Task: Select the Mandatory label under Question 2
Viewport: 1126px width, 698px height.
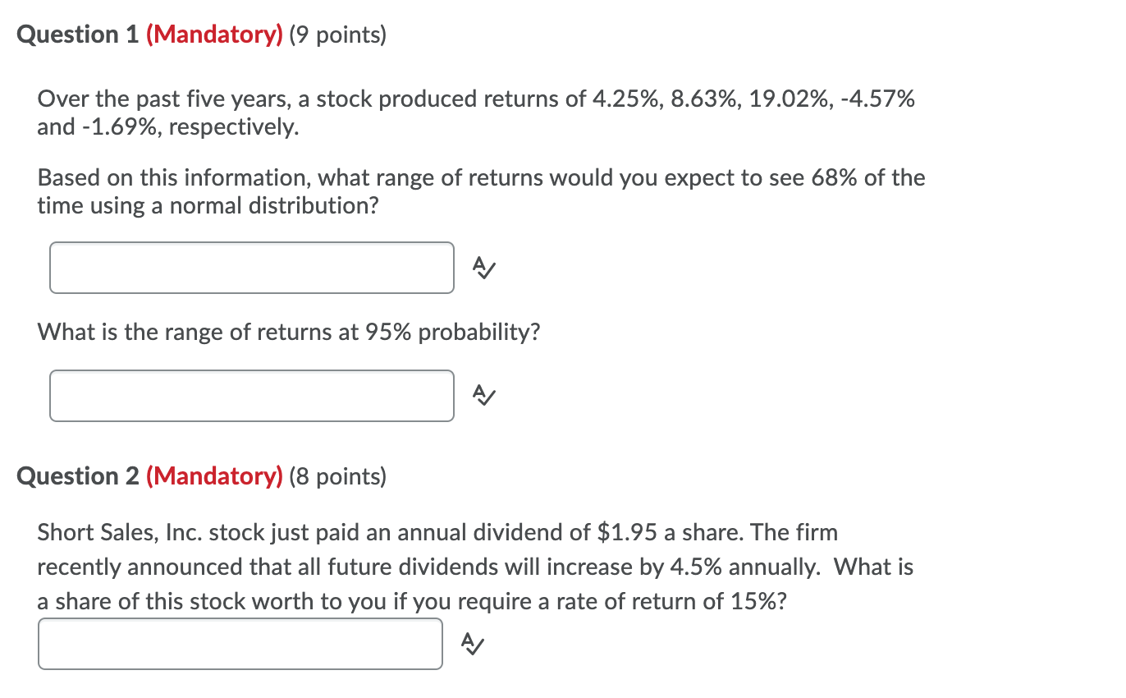Action: click(x=214, y=476)
